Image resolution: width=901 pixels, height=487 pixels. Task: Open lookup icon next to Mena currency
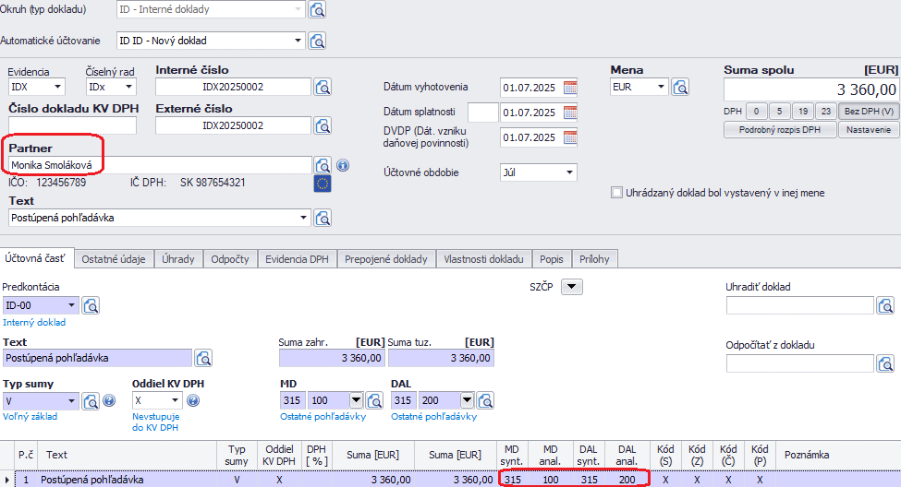680,88
